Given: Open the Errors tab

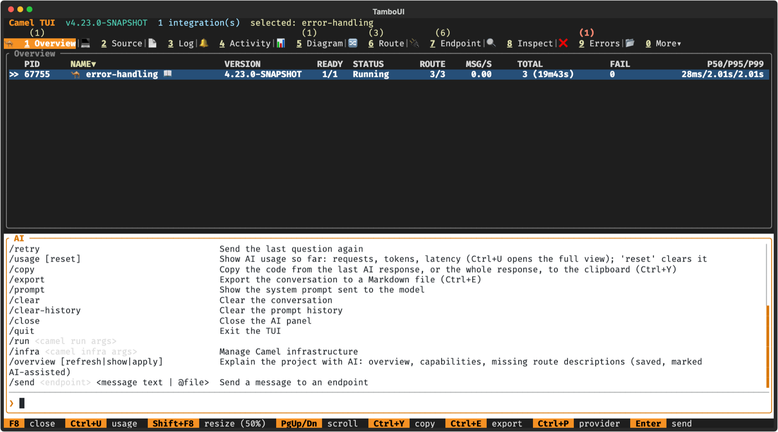Looking at the screenshot, I should tap(599, 44).
